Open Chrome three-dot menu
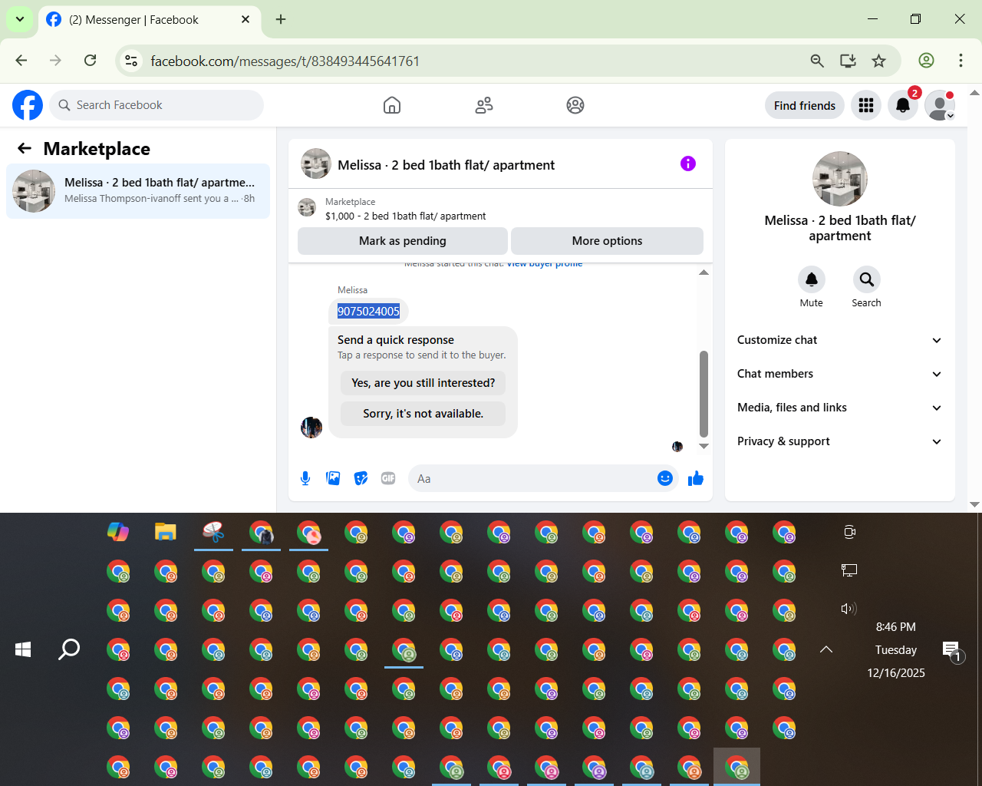The height and width of the screenshot is (786, 982). (x=961, y=61)
